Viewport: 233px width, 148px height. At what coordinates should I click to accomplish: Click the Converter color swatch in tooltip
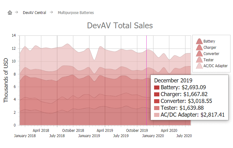point(157,101)
